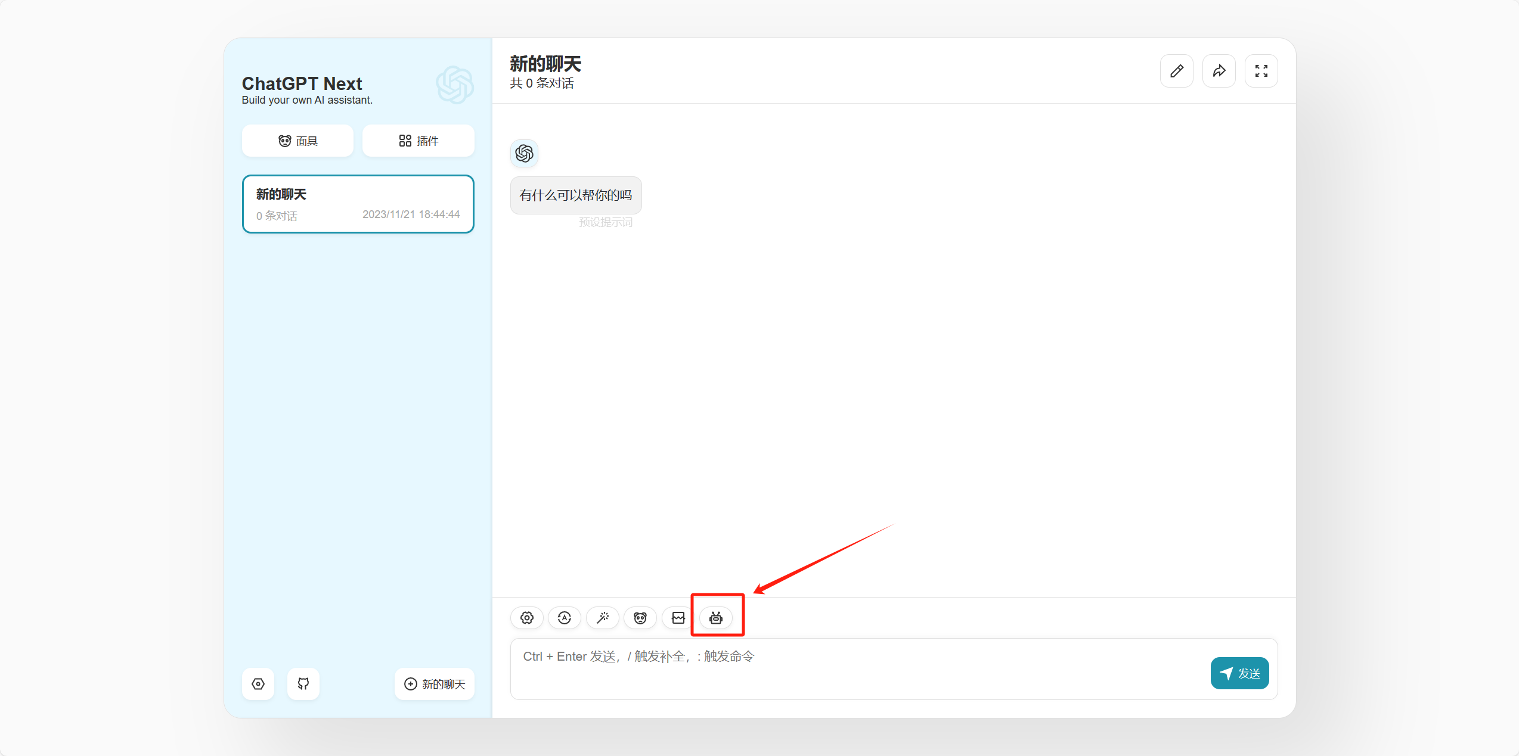Start a new chat via 新的聊天 button

click(435, 684)
